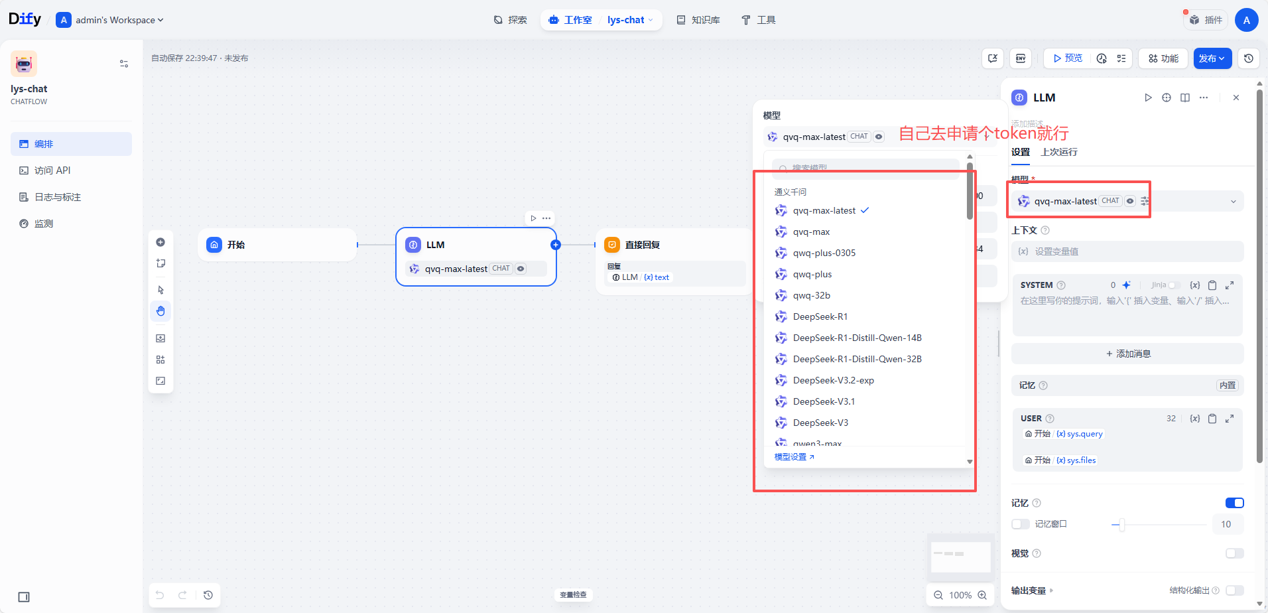
Task: Click the memory window size slider
Action: (1159, 525)
